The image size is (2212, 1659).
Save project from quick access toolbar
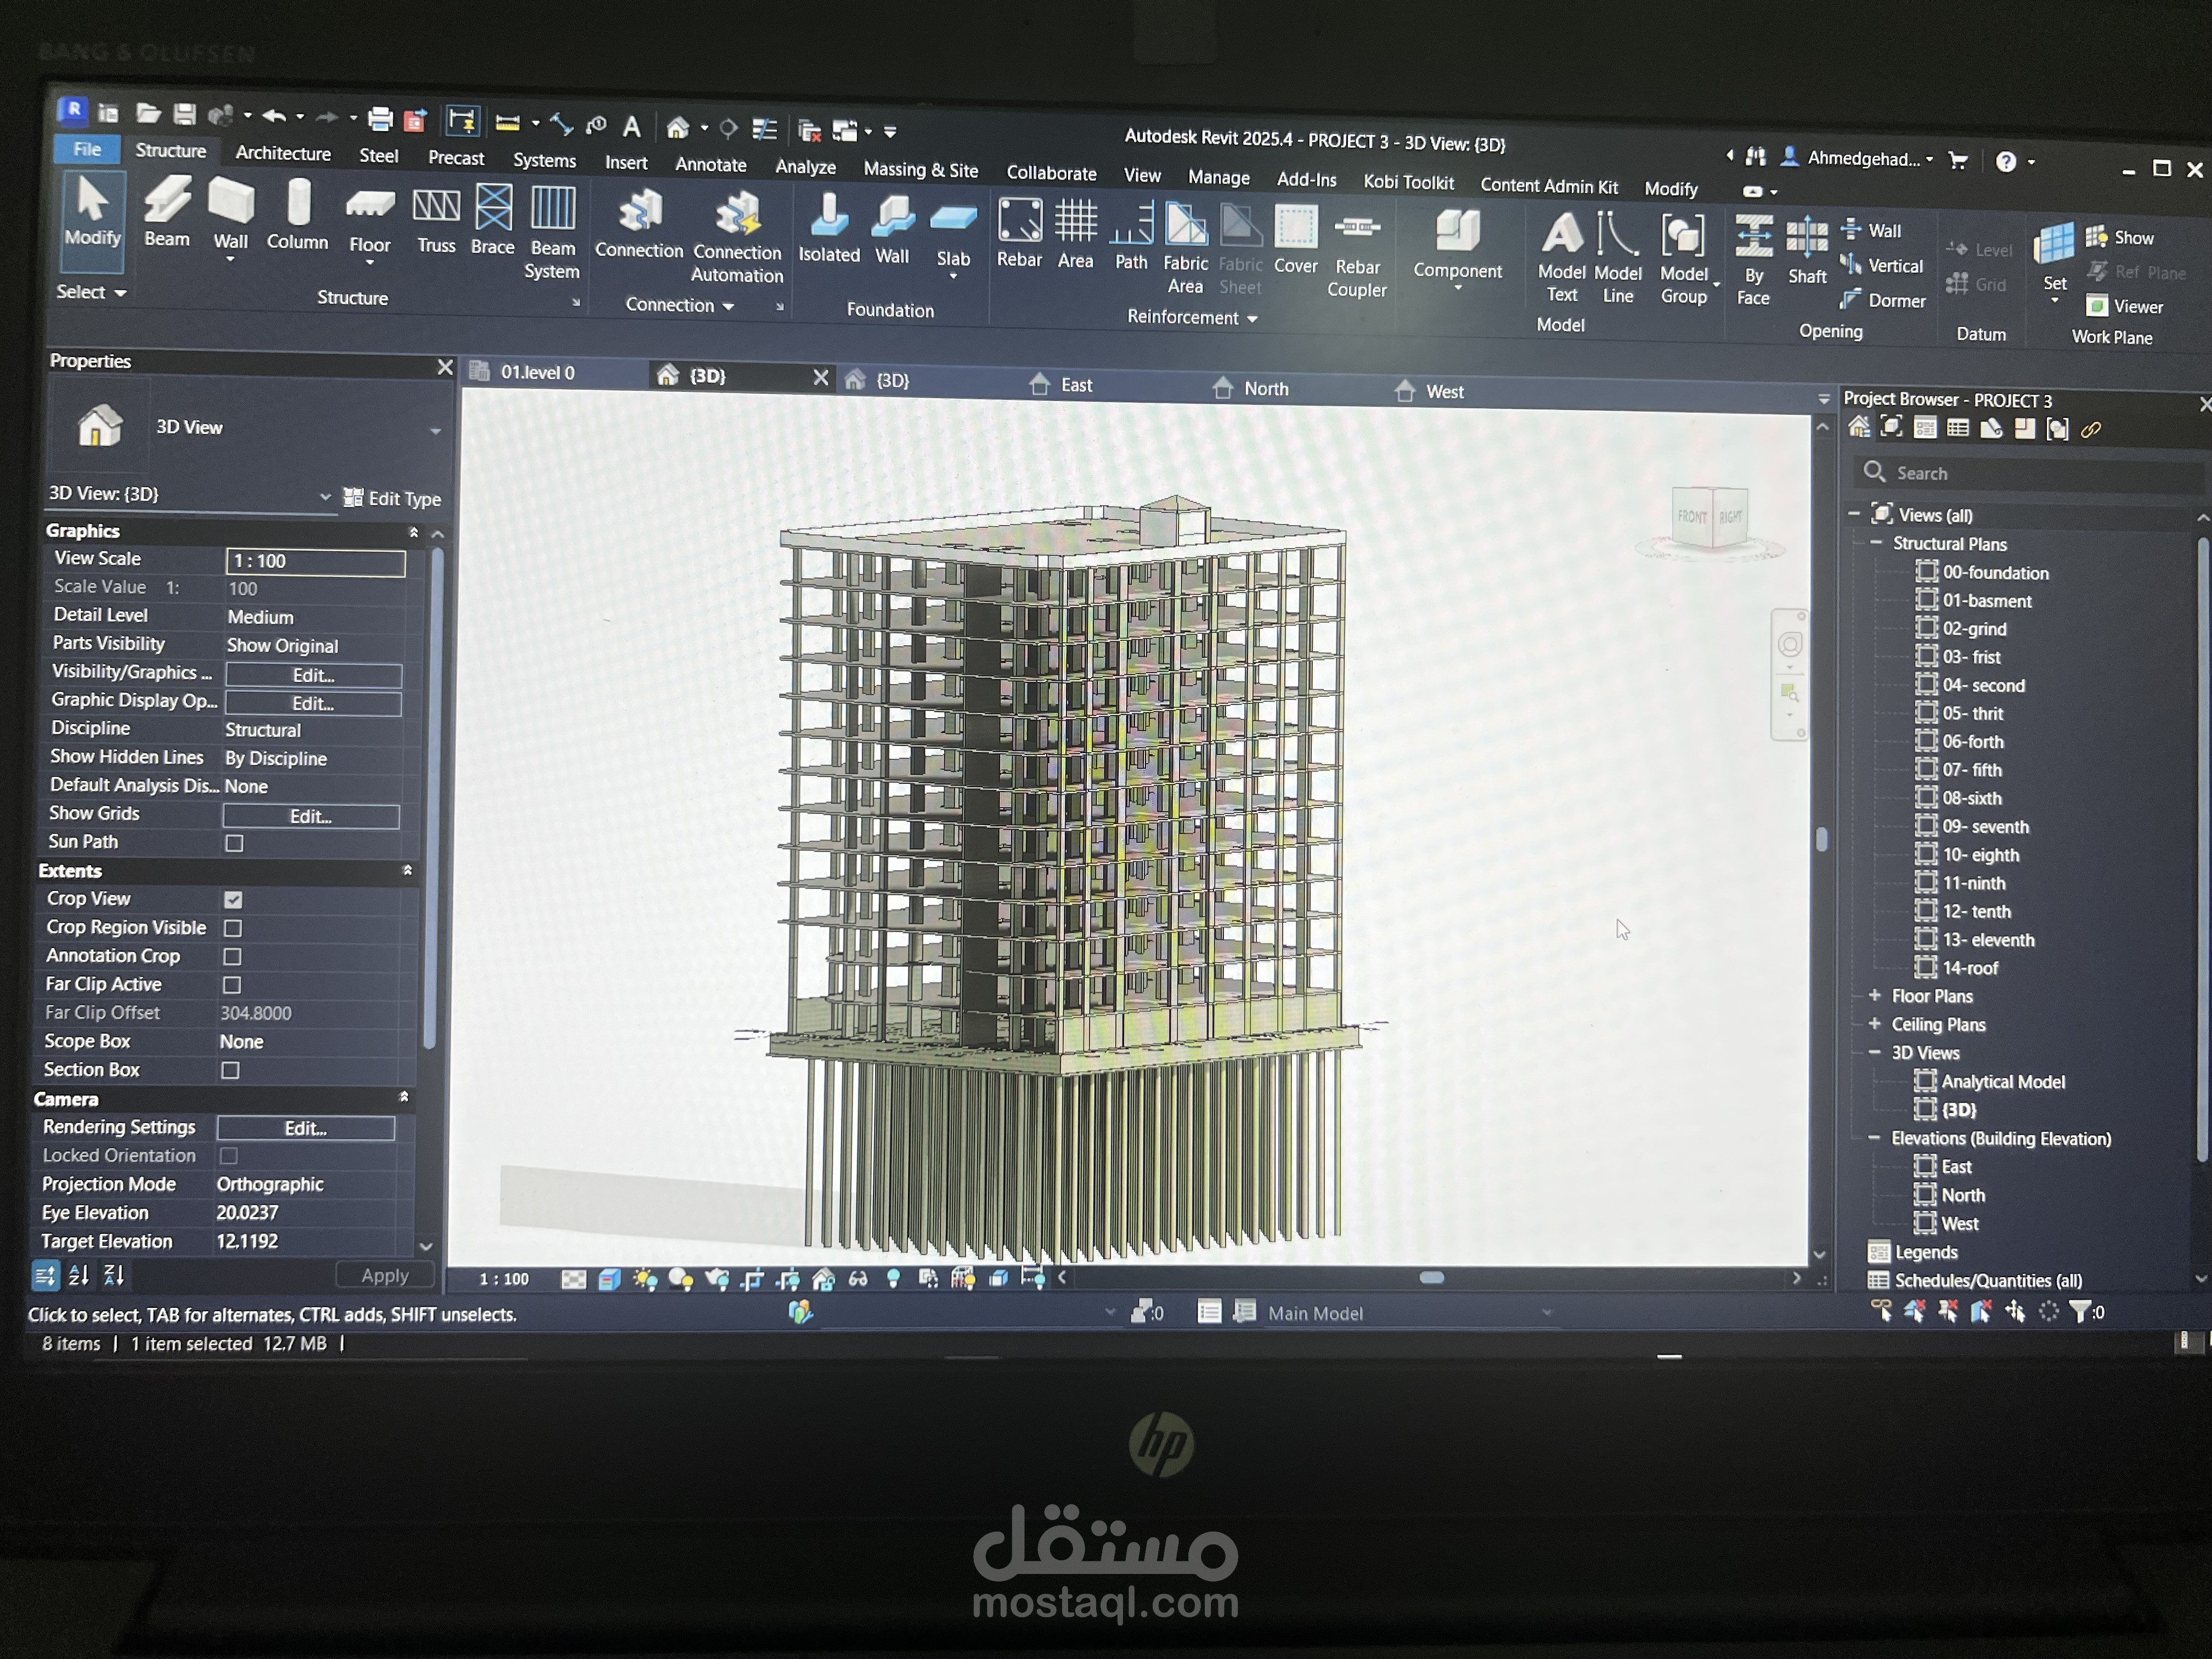184,114
